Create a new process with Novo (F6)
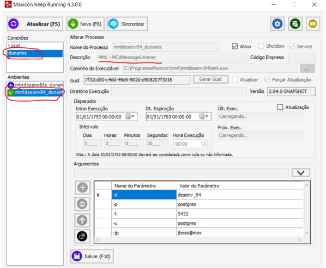This screenshot has height=268, width=326. [85, 24]
